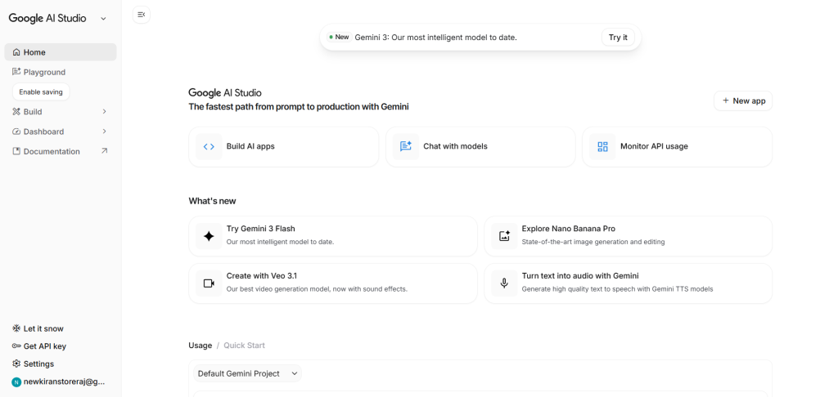Click Enable saving in the sidebar

[x=41, y=91]
